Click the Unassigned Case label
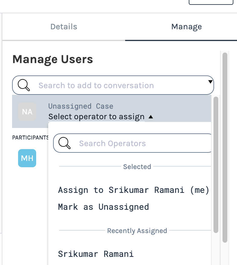The image size is (237, 265). 81,106
